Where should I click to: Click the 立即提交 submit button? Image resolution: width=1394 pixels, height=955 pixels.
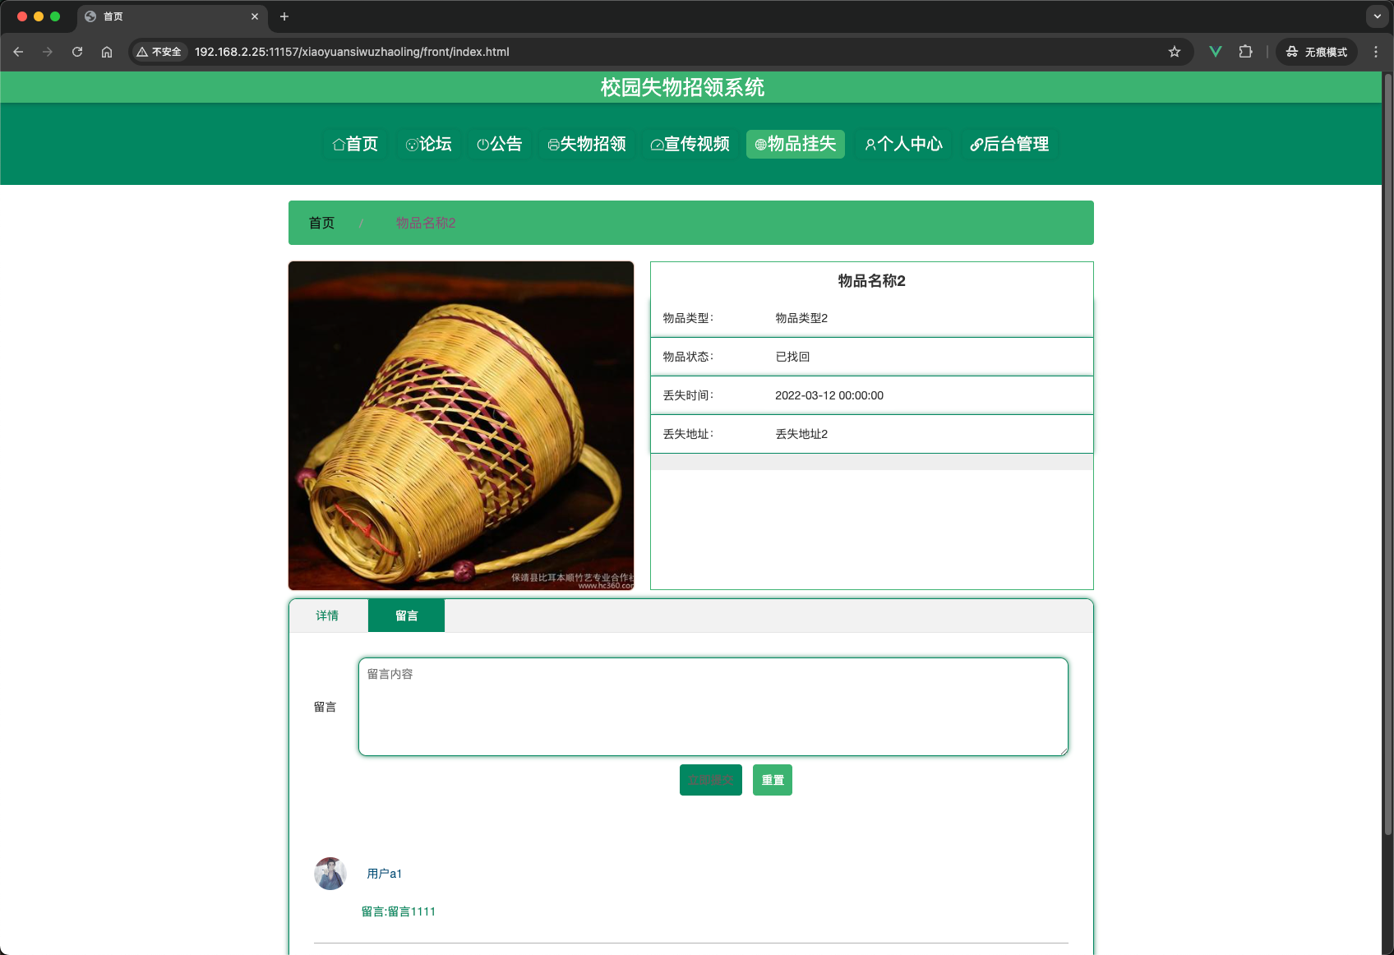point(711,780)
